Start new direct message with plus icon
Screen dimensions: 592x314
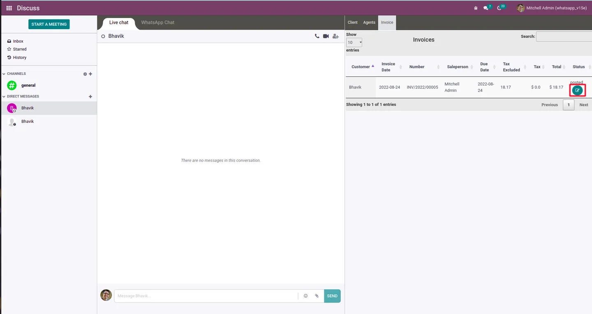point(90,97)
